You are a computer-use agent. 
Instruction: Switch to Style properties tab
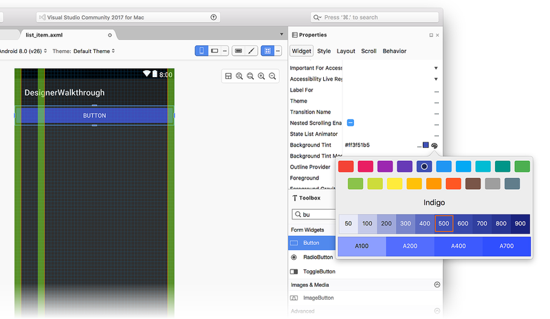click(324, 51)
